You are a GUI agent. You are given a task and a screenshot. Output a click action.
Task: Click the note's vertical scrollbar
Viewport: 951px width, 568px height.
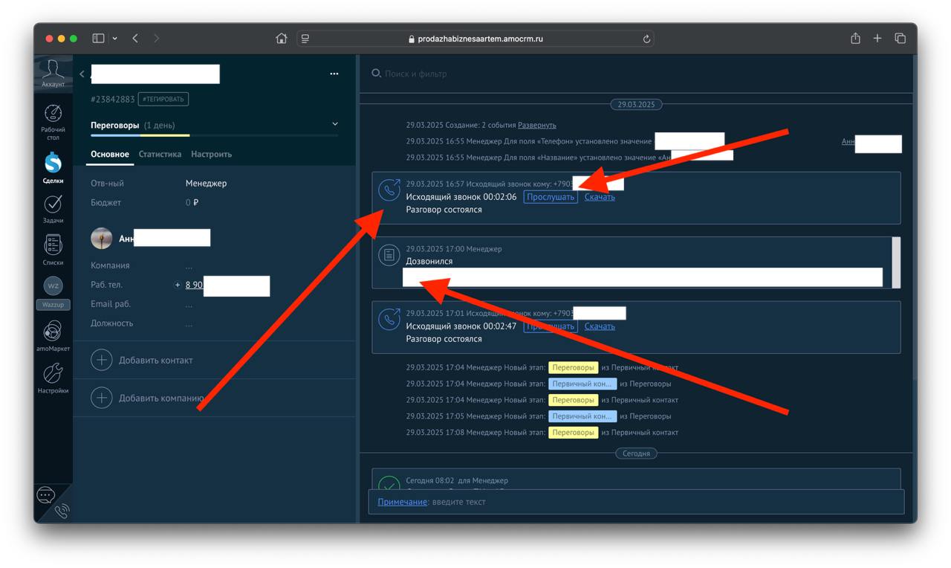click(897, 262)
